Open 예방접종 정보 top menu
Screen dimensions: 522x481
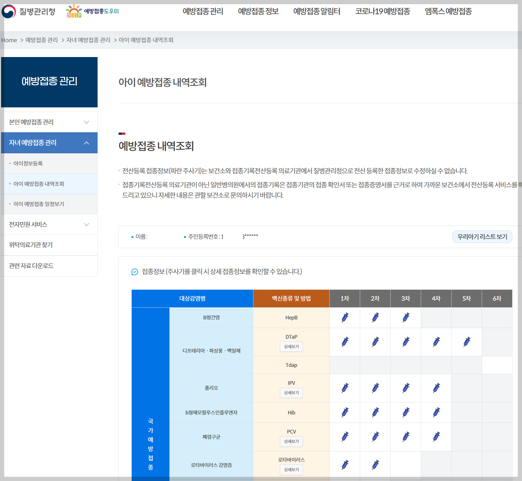pyautogui.click(x=258, y=11)
